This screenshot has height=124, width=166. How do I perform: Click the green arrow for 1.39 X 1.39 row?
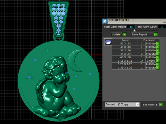coord(158,68)
